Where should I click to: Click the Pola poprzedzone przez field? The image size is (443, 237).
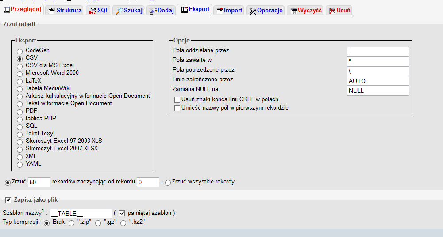click(x=378, y=71)
